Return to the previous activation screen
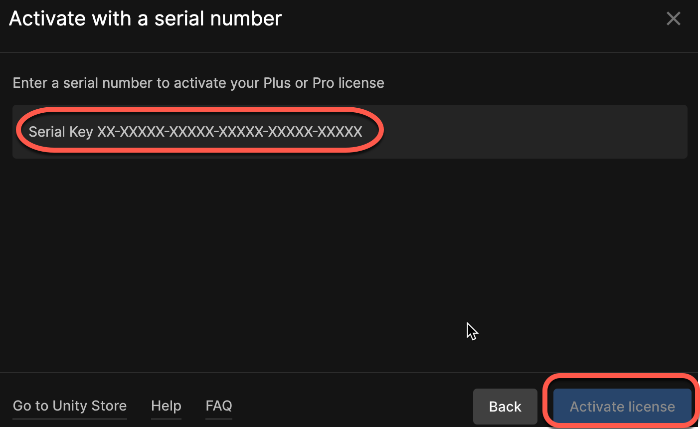The image size is (700, 429). click(505, 406)
